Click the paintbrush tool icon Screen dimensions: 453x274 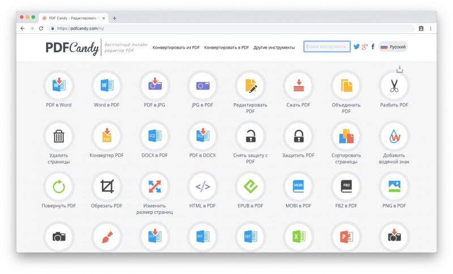click(106, 237)
